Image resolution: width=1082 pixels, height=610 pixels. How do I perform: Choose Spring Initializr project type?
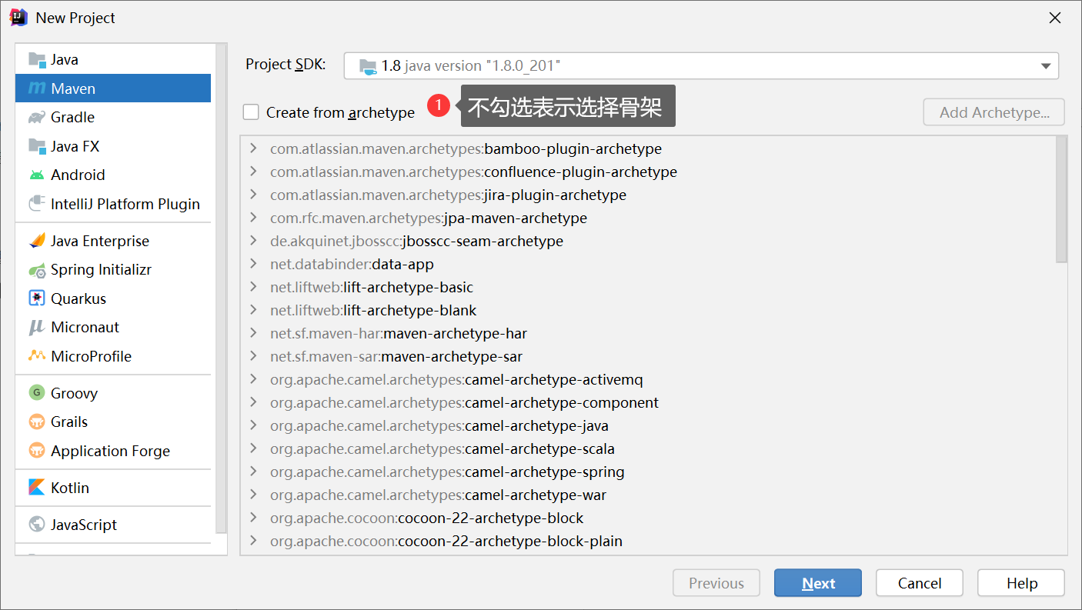(x=113, y=270)
